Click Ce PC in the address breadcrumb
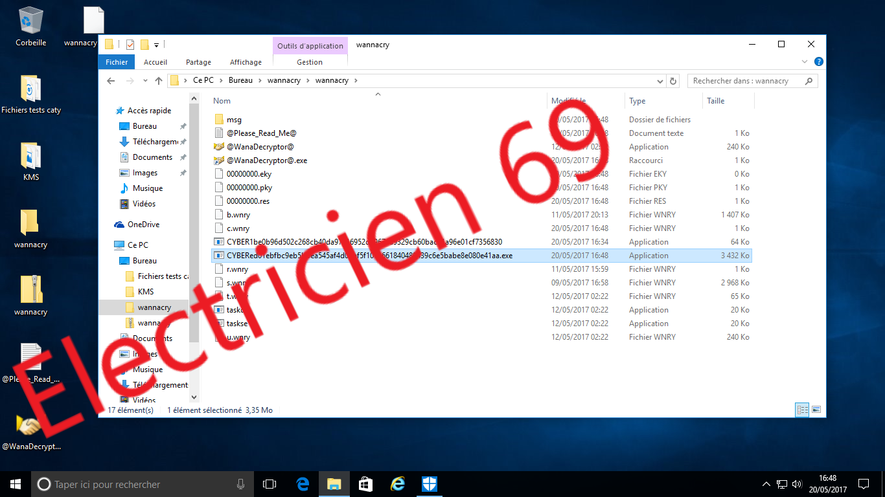The image size is (885, 497). 203,81
